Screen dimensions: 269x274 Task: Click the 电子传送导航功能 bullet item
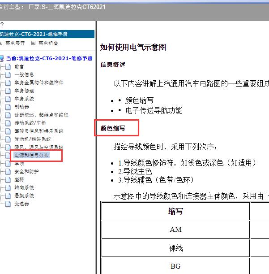[154, 110]
